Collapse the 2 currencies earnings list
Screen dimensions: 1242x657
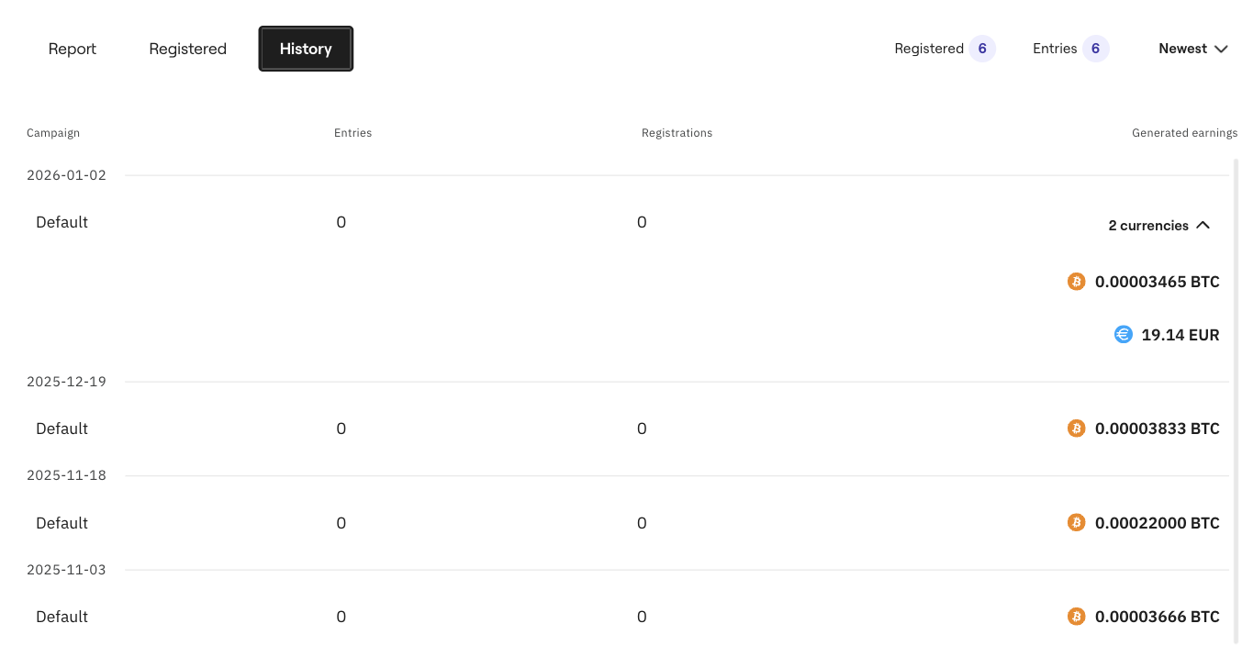(x=1158, y=226)
